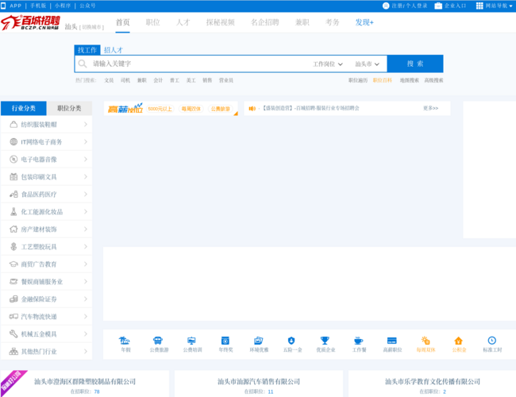Expand 商贸广告教育 category chevron
The image size is (516, 397).
(86, 264)
